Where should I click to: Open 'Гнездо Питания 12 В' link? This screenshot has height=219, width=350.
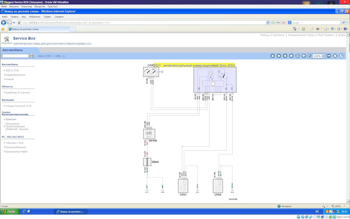(x=18, y=106)
